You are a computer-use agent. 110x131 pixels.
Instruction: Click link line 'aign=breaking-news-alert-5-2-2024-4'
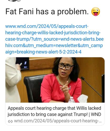point(43,52)
